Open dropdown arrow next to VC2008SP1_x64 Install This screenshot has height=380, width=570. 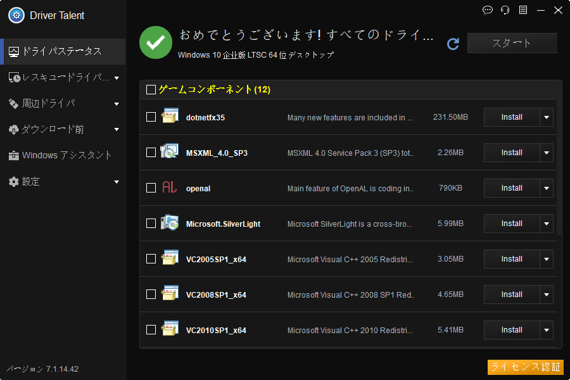pos(547,294)
